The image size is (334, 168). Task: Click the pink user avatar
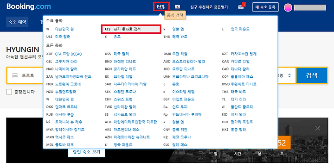(x=288, y=7)
